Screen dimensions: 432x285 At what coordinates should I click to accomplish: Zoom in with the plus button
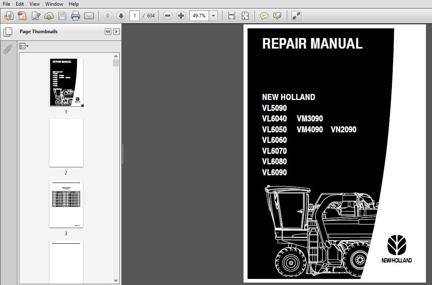point(181,16)
